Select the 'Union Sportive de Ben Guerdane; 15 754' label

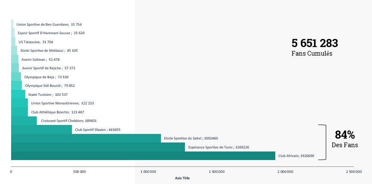(x=49, y=24)
